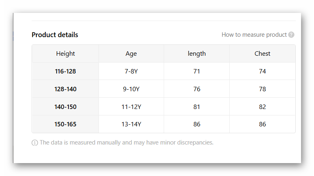Click the Chest column header
Screen dimensions: 314x176
(x=263, y=54)
